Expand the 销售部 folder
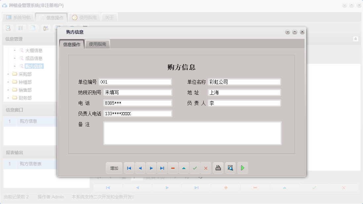The image size is (363, 204). click(9, 90)
